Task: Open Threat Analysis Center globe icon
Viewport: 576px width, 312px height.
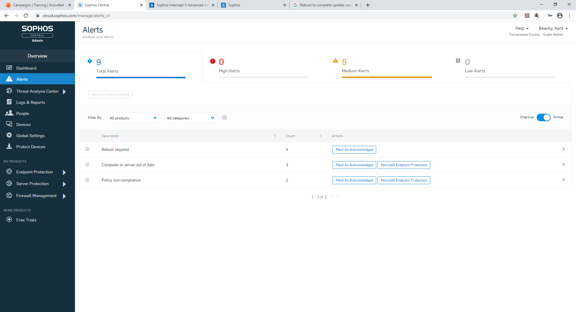Action: click(9, 91)
